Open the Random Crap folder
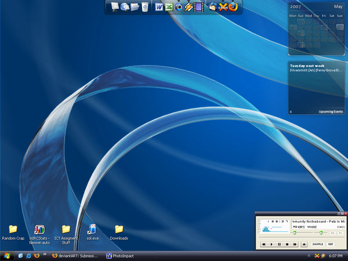The height and width of the screenshot is (261, 348). pyautogui.click(x=13, y=233)
